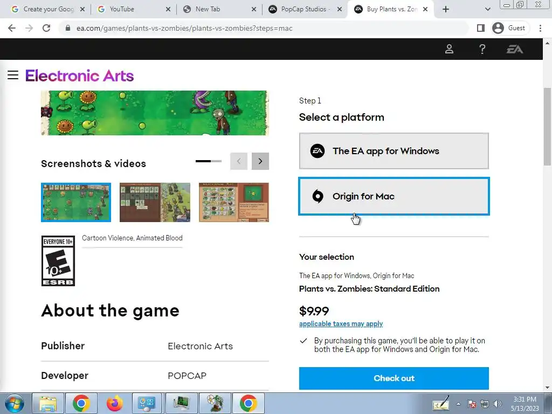Toggle the browser side panel
This screenshot has height=414, width=552.
point(480,28)
